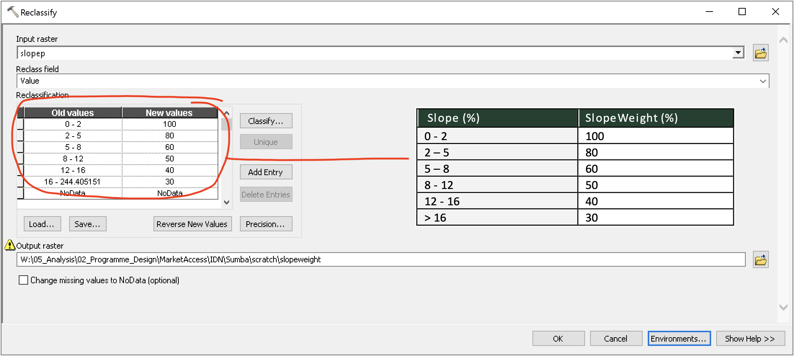The image size is (794, 356).
Task: Open the Precision... settings
Action: (x=266, y=224)
